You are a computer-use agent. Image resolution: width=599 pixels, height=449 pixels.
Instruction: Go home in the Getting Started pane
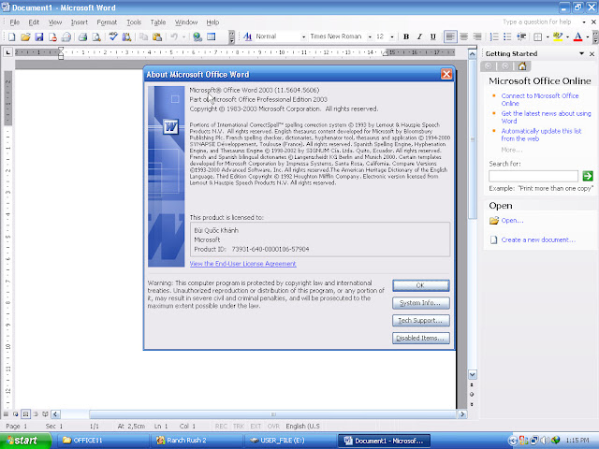coord(522,66)
